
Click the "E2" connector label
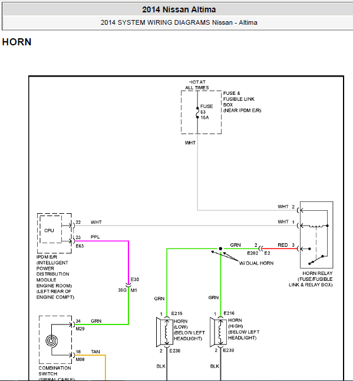(267, 253)
